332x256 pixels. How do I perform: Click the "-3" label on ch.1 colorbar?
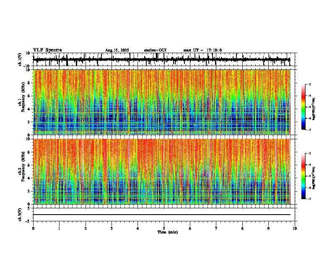click(x=309, y=84)
